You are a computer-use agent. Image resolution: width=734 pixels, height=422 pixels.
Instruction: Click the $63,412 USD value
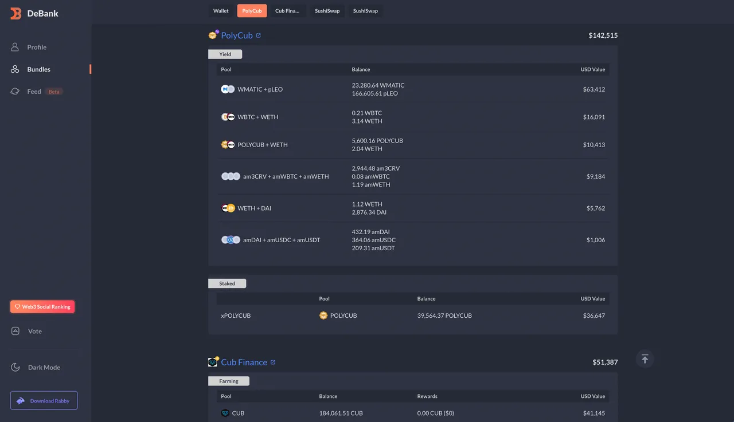[594, 89]
